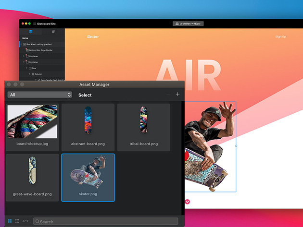Minimize the Skateboard Site window

point(26,24)
